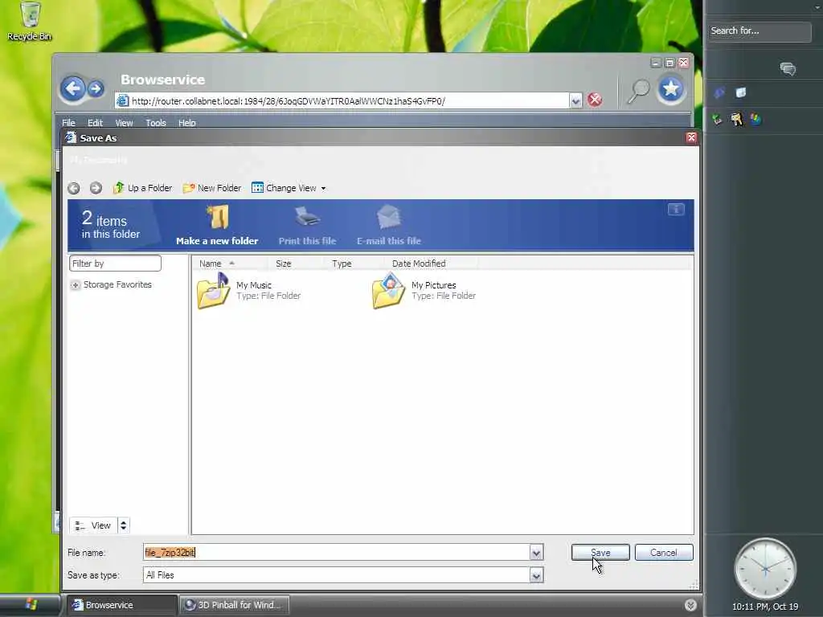Click the Back arrow in Browservice window

click(x=72, y=88)
